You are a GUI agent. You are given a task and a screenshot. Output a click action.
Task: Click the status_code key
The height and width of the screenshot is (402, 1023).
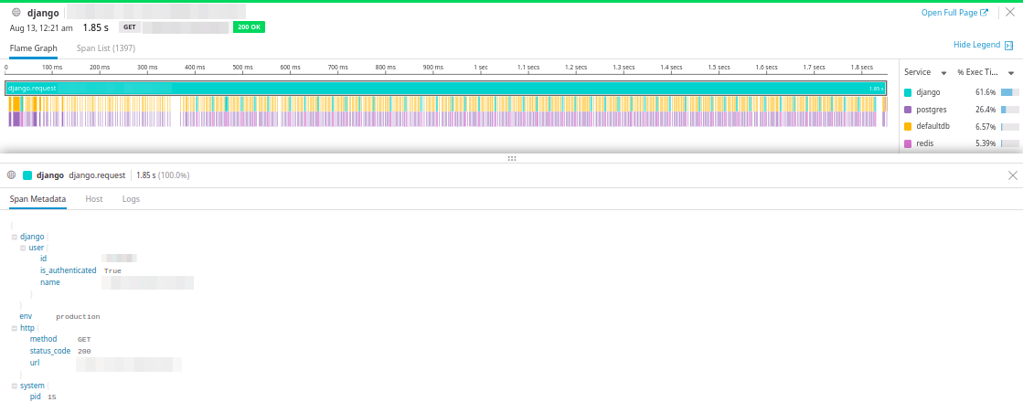49,351
